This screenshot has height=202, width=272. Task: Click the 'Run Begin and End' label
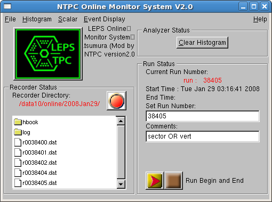point(214,181)
